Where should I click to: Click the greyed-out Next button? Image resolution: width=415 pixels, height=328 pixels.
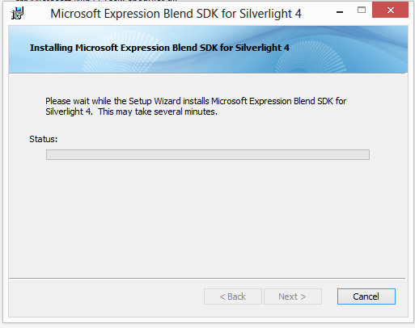(x=293, y=296)
